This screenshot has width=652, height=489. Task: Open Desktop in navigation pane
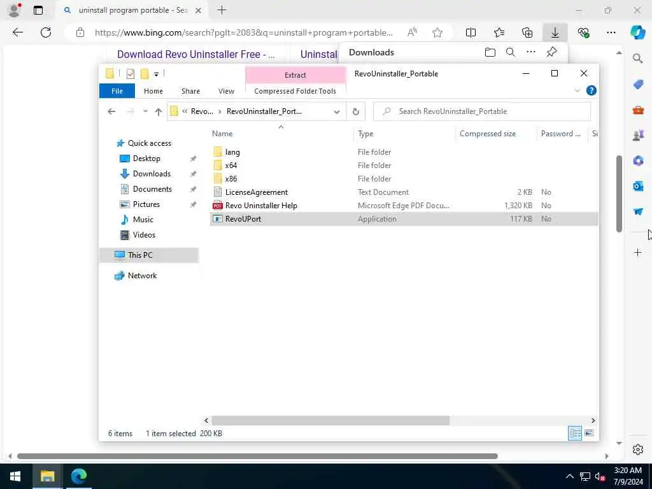(146, 159)
